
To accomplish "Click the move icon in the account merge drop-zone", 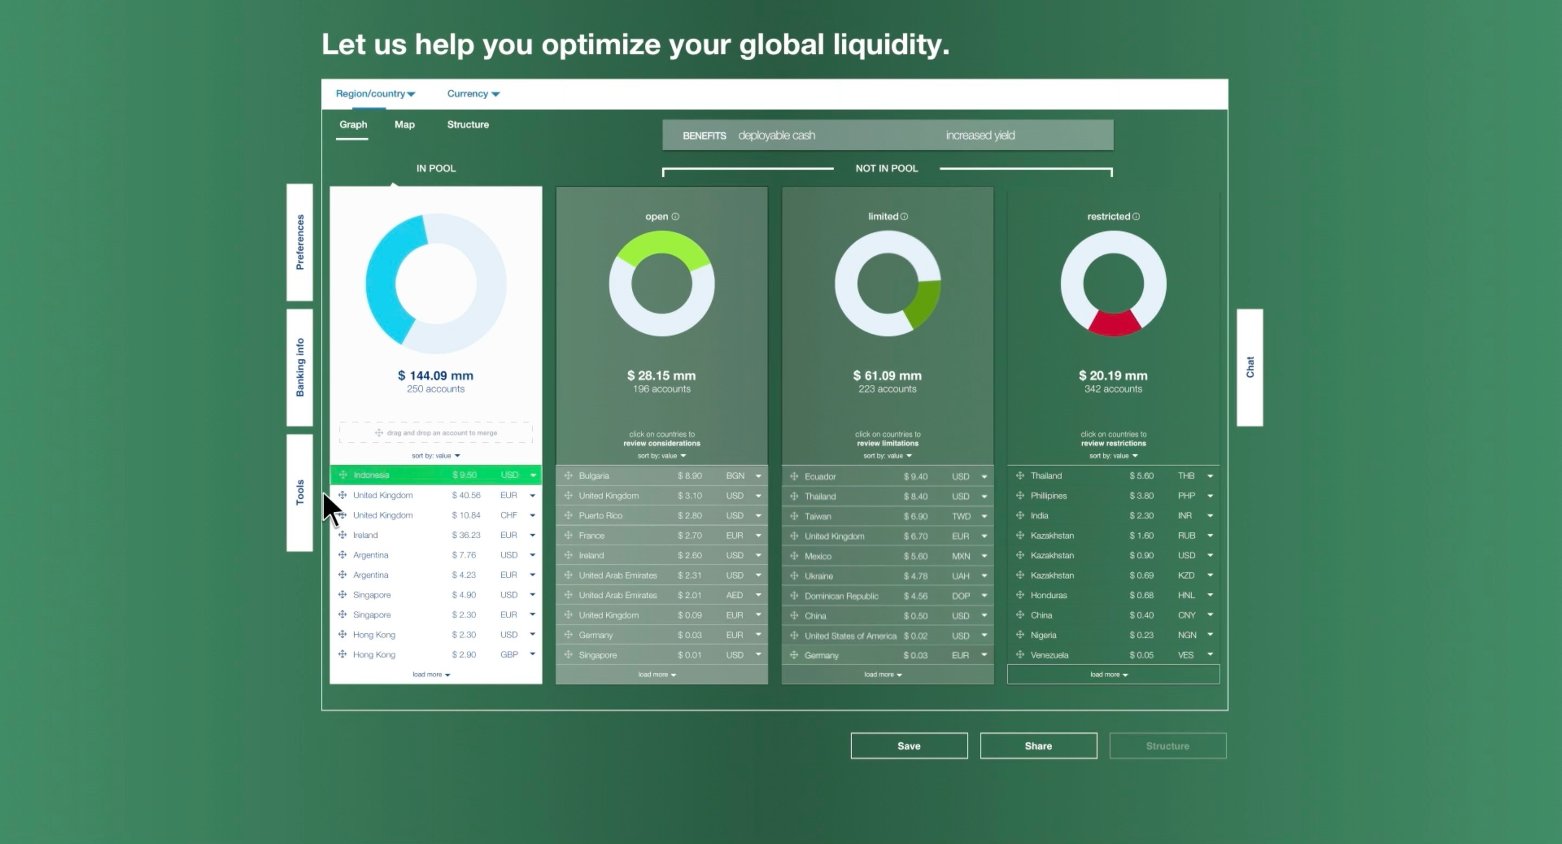I will click(380, 433).
